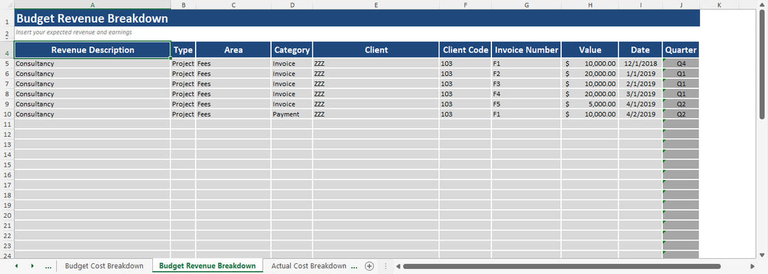Screen dimensions: 768x274
Task: Click the Budget Revenue Breakdown title cell
Action: pyautogui.click(x=356, y=18)
